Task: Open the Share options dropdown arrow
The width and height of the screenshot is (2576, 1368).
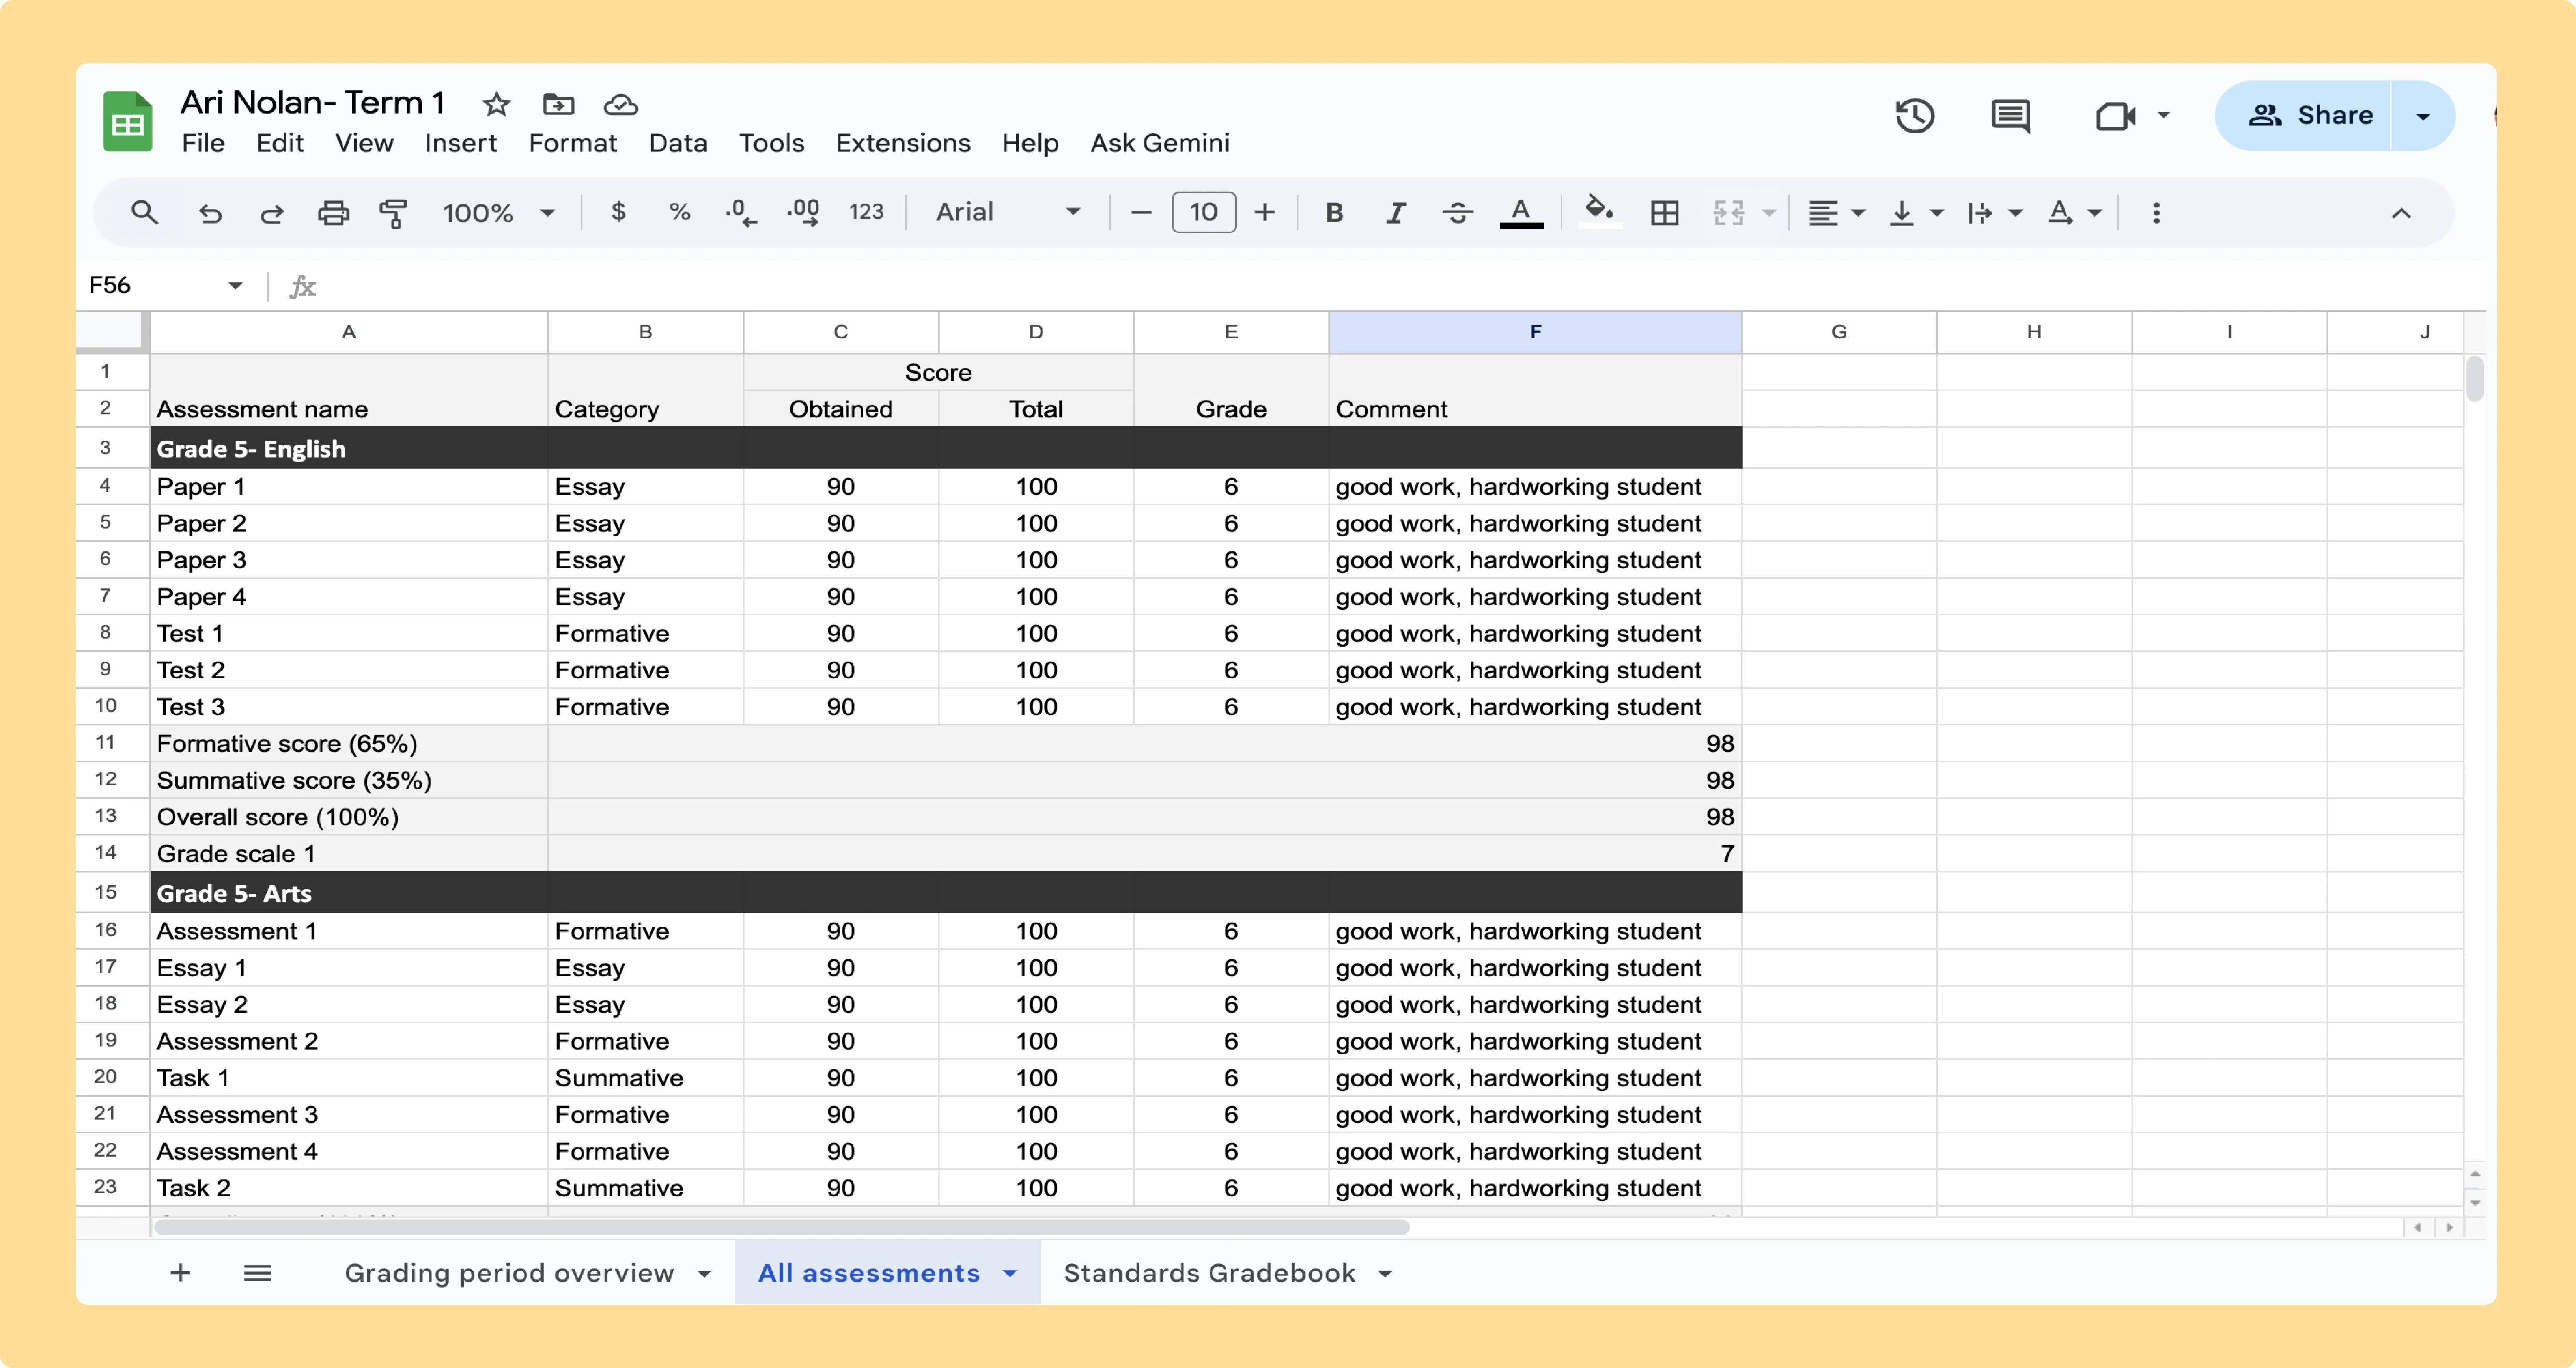Action: [x=2423, y=116]
